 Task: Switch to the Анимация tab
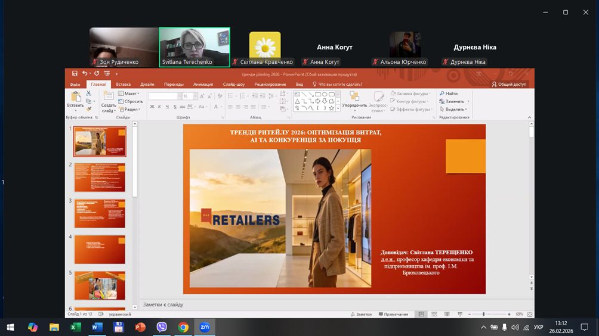pos(203,85)
